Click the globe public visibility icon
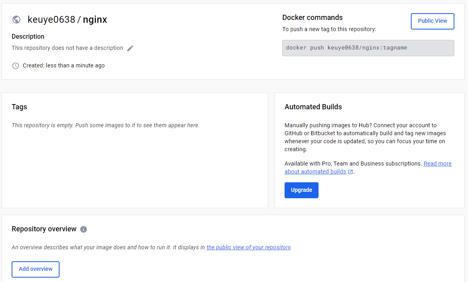This screenshot has height=282, width=468. (x=16, y=20)
